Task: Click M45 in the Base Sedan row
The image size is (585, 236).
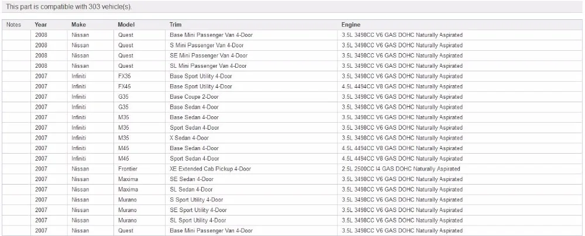Action: tap(124, 148)
